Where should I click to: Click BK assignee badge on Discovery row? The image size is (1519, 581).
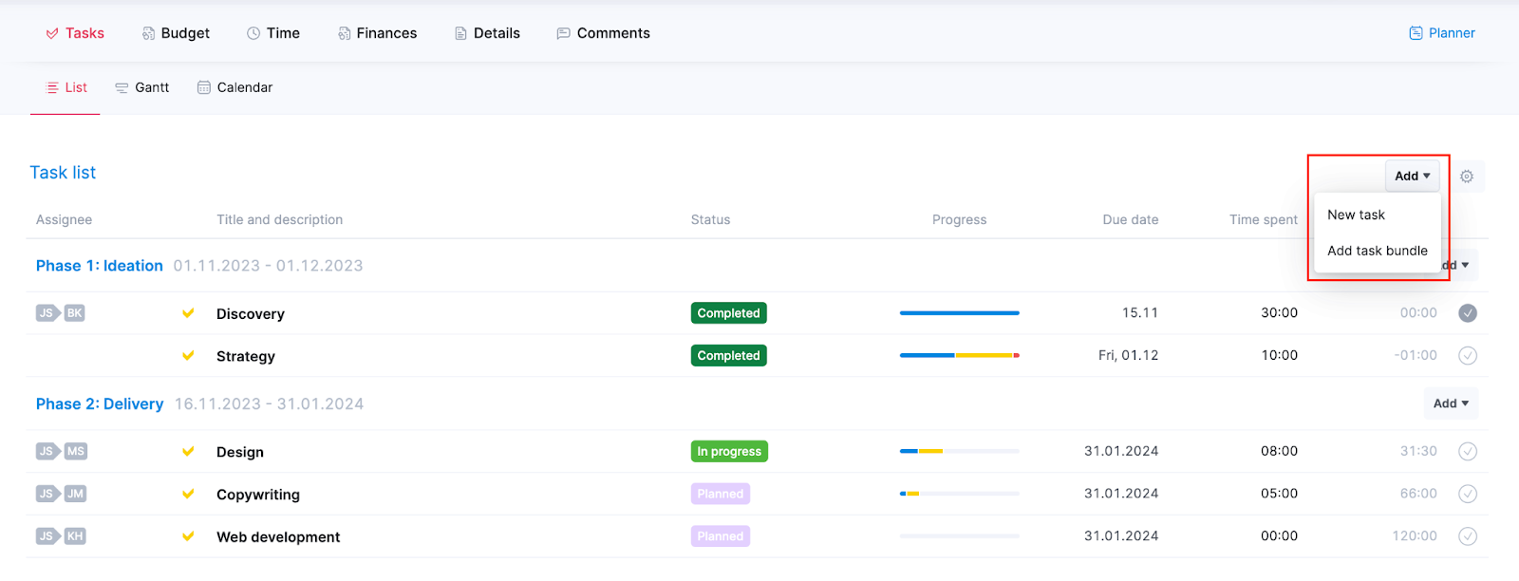tap(75, 313)
